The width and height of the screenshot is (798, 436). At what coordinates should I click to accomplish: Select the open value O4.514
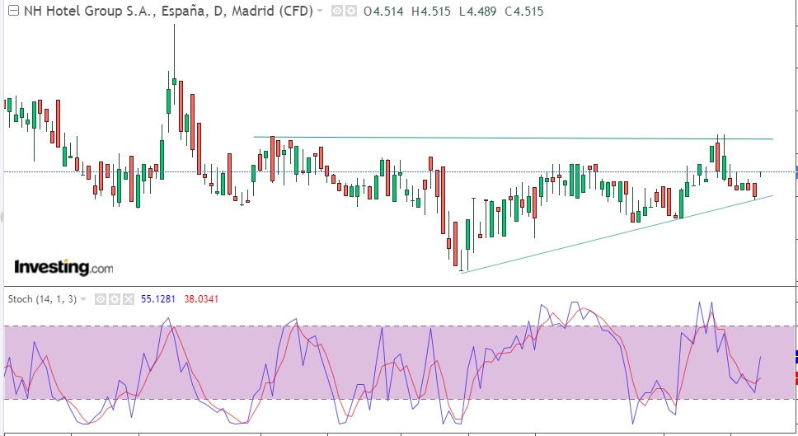[x=383, y=12]
